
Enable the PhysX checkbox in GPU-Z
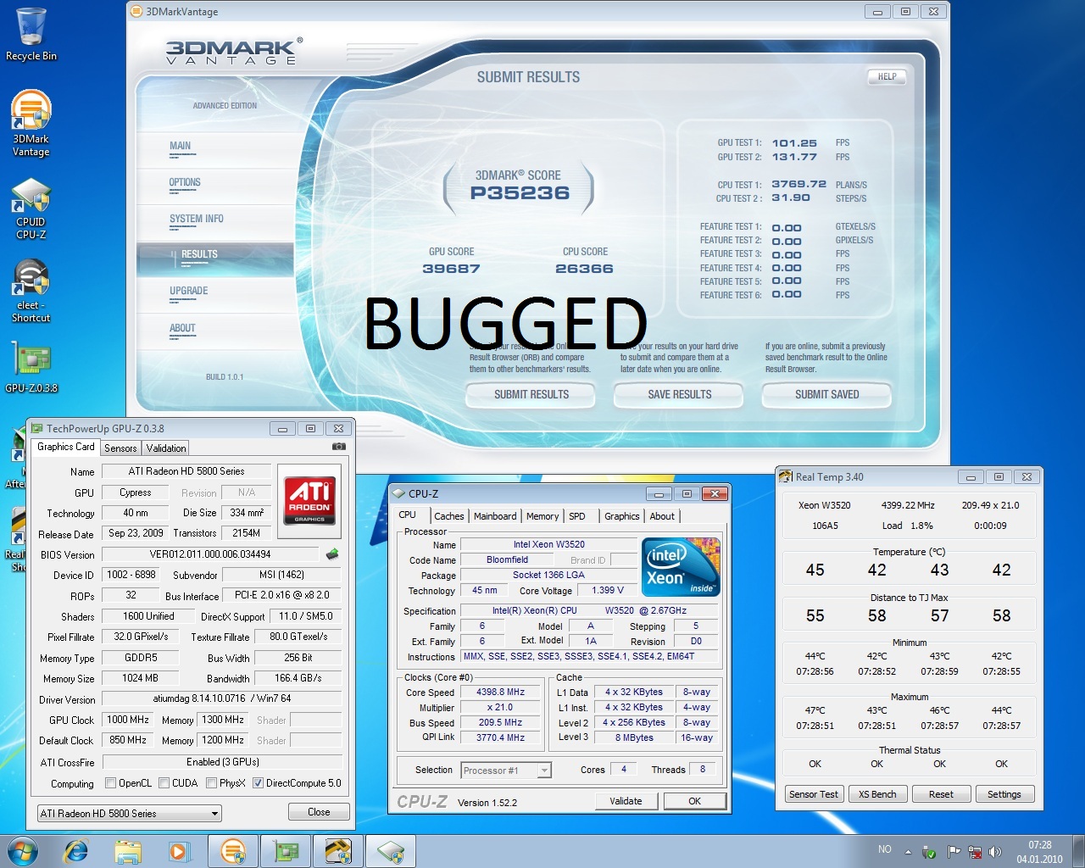tap(212, 783)
